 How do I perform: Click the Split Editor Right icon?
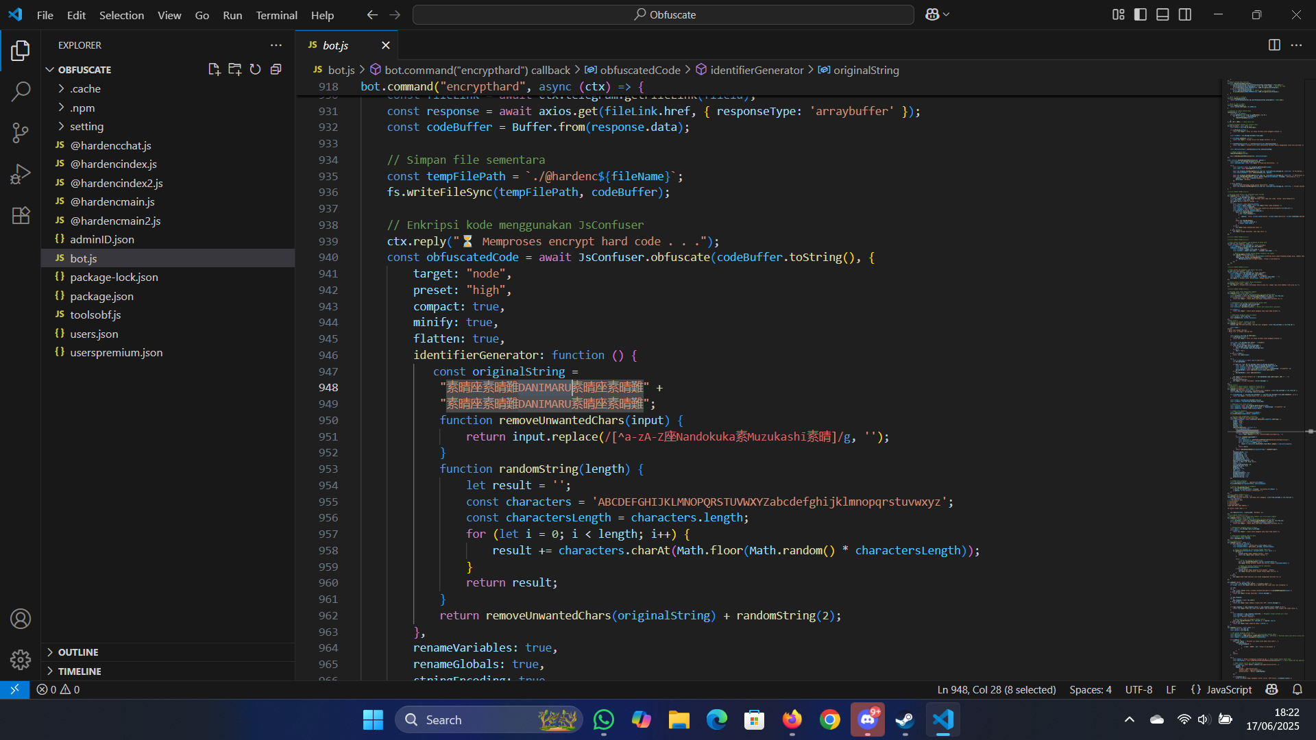click(1274, 45)
